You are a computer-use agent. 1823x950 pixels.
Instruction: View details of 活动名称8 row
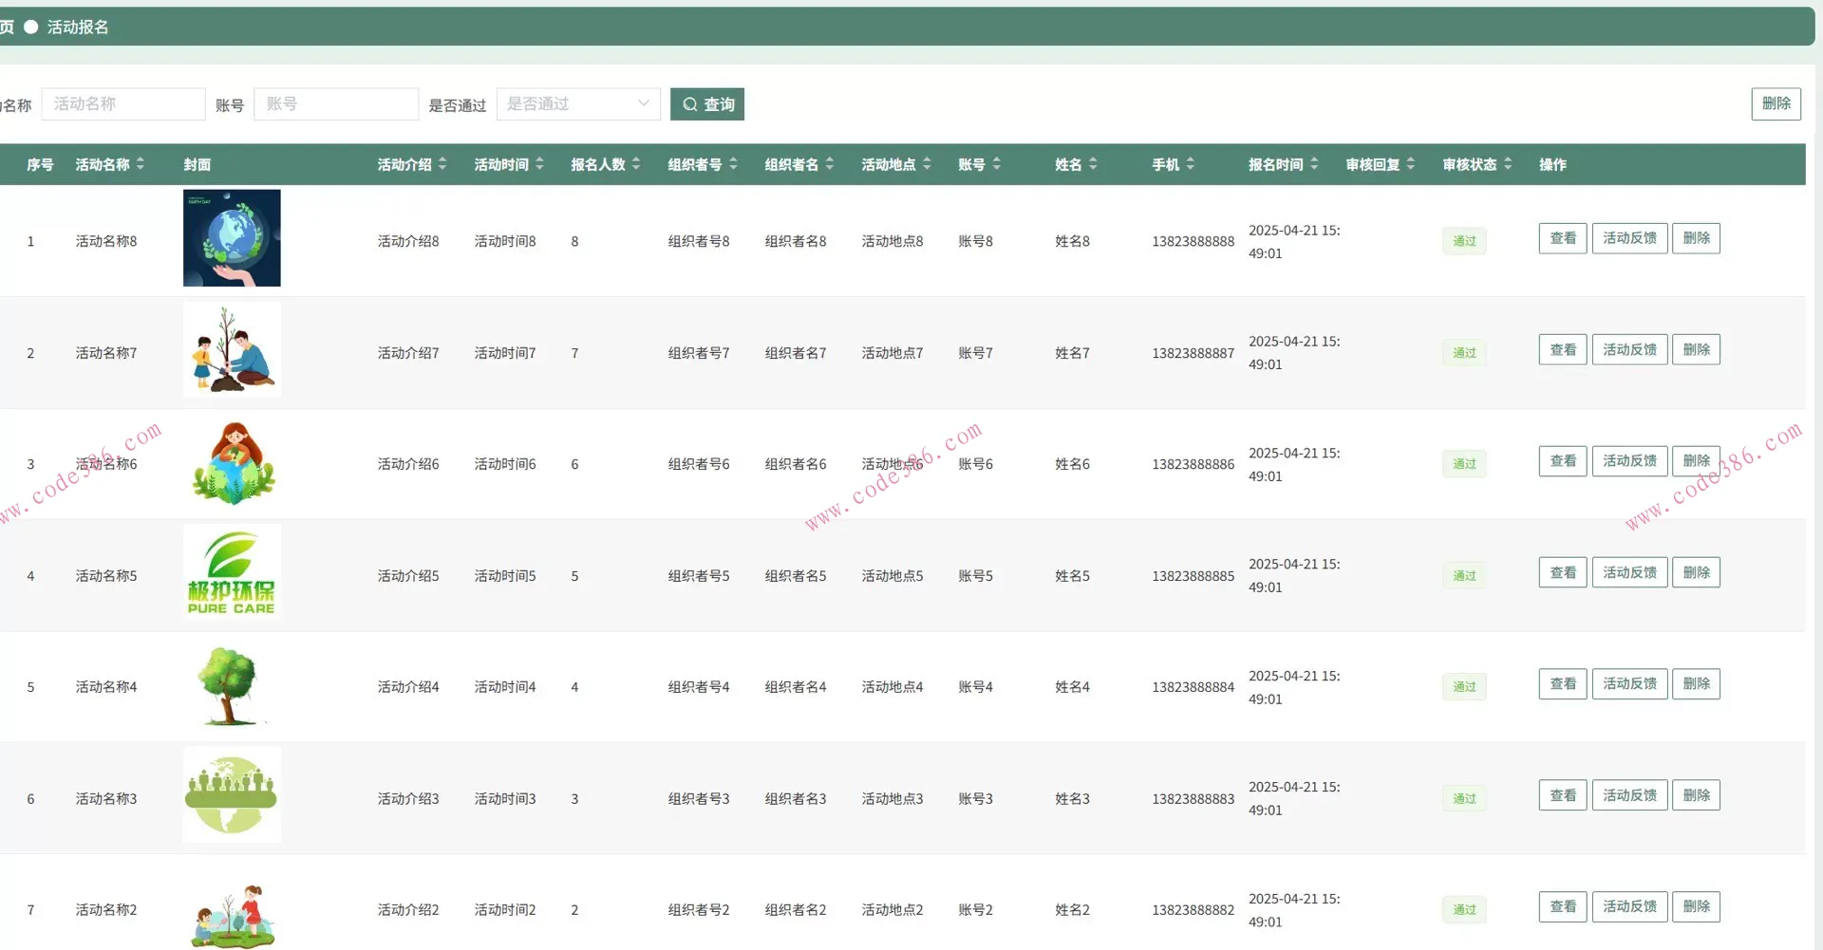pyautogui.click(x=1562, y=238)
